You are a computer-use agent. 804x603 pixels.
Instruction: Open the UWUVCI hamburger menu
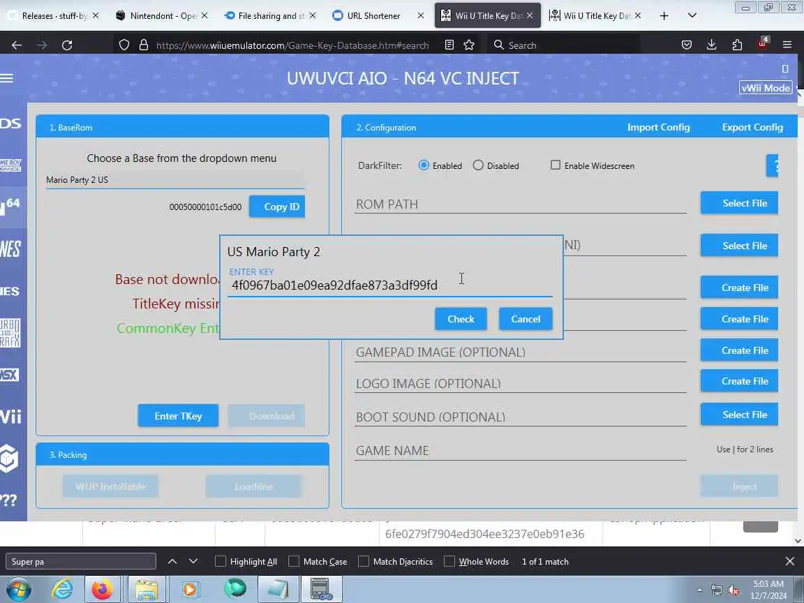coord(7,78)
